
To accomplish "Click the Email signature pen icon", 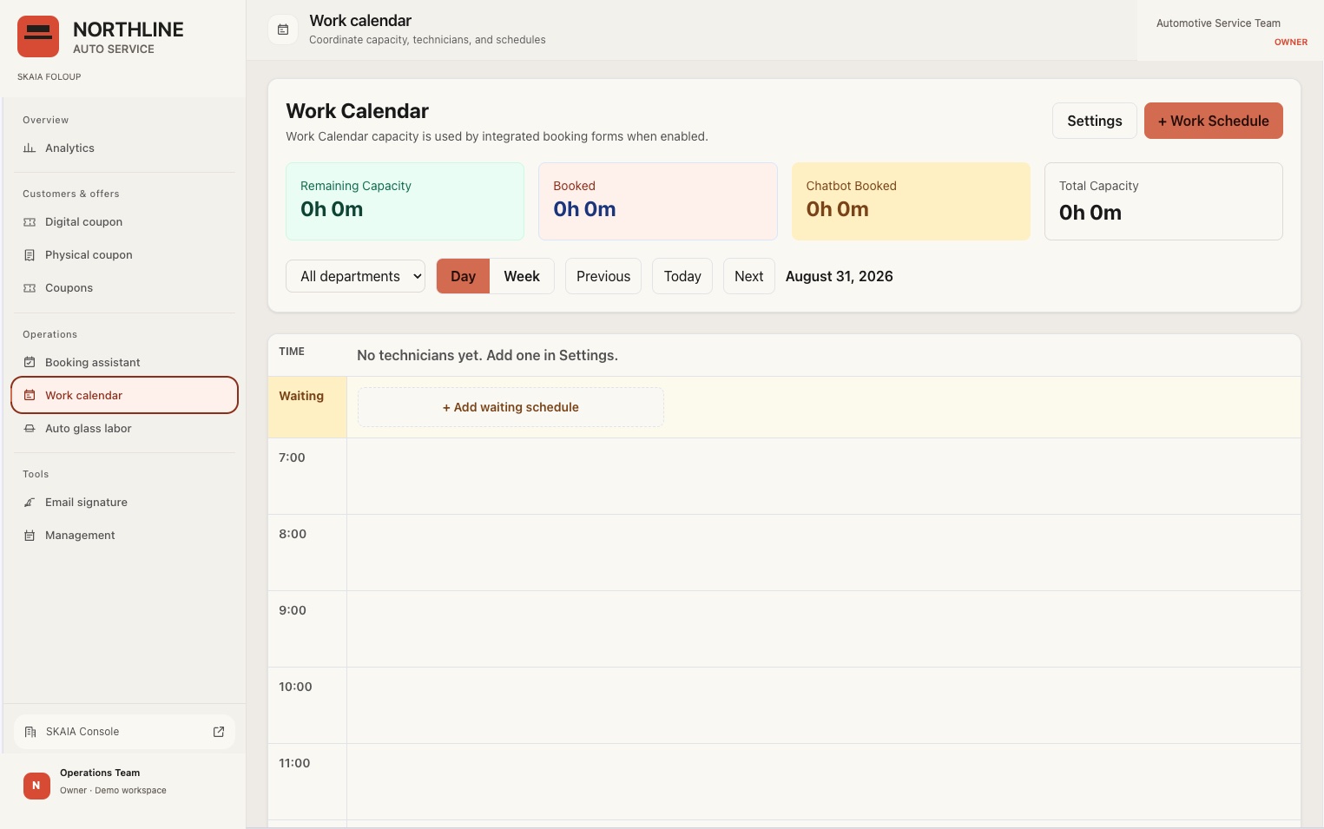I will point(30,503).
